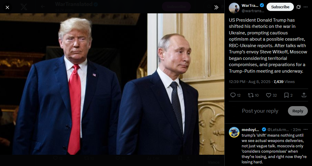Open the share post icon
This screenshot has height=166, width=312.
[x=304, y=95]
